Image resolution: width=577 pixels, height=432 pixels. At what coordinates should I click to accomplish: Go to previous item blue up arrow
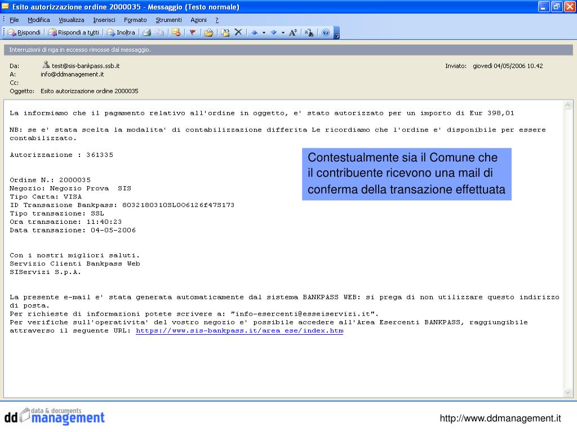[x=254, y=32]
